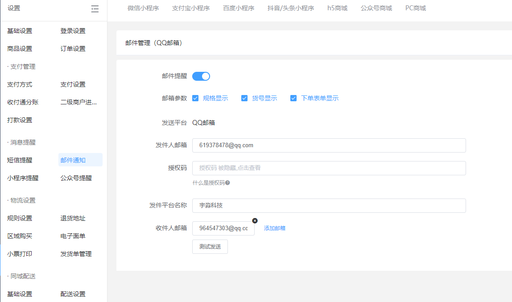Screen dimensions: 512x302
Task: Open 打款设置 in sidebar
Action: click(x=20, y=120)
